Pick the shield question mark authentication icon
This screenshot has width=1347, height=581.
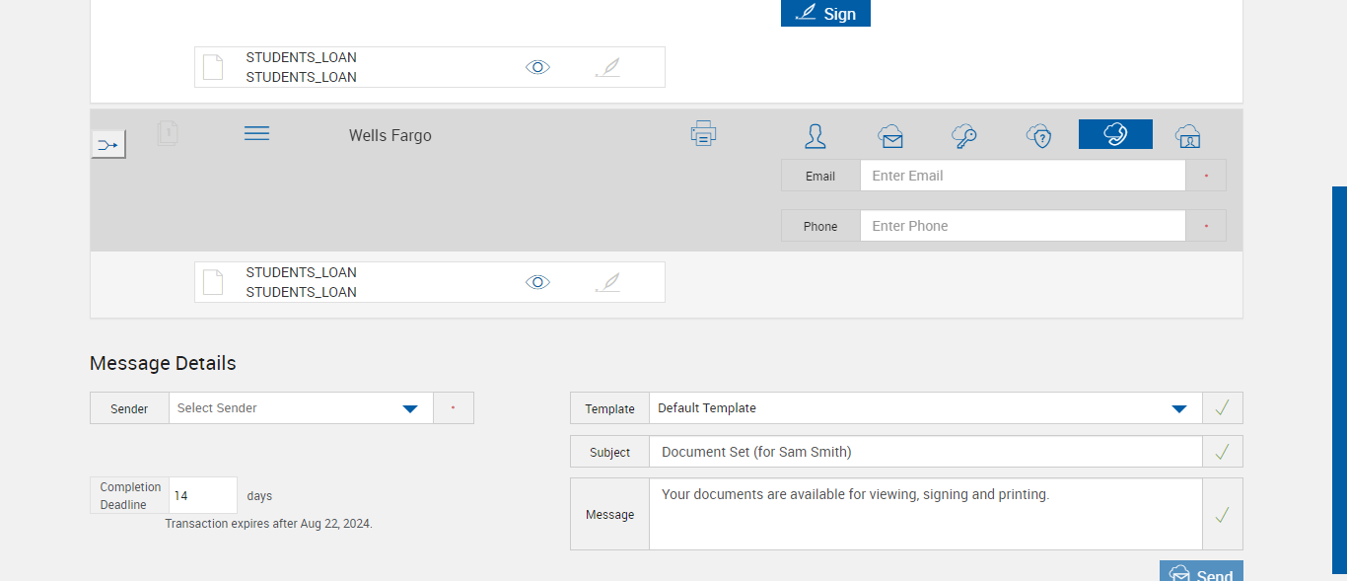coord(1038,136)
